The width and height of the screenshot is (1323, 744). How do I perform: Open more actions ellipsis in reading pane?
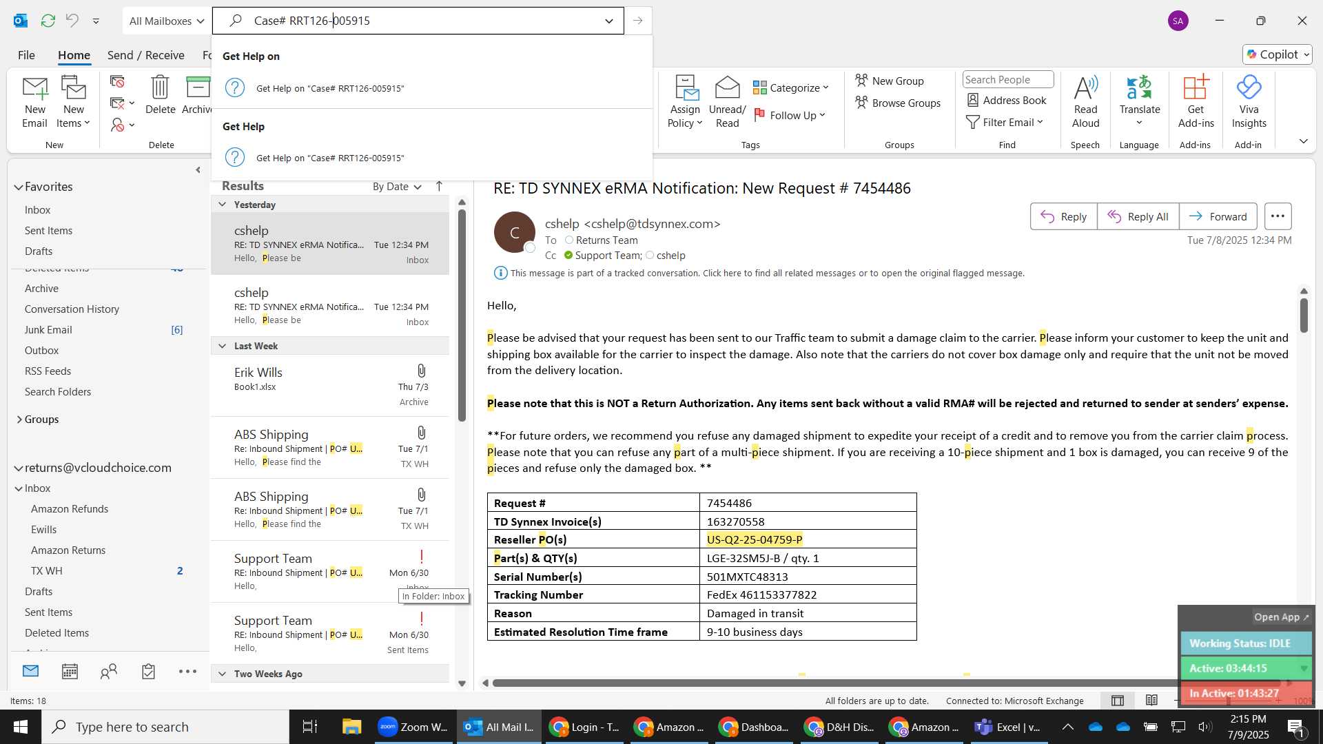point(1278,216)
